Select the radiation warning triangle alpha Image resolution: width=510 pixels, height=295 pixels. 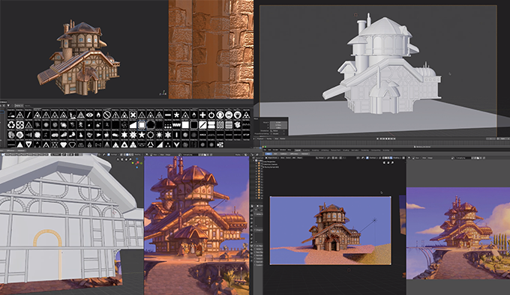click(246, 115)
